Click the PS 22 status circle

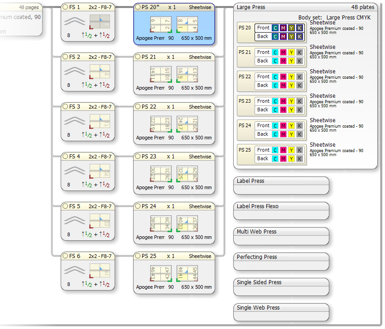138,107
